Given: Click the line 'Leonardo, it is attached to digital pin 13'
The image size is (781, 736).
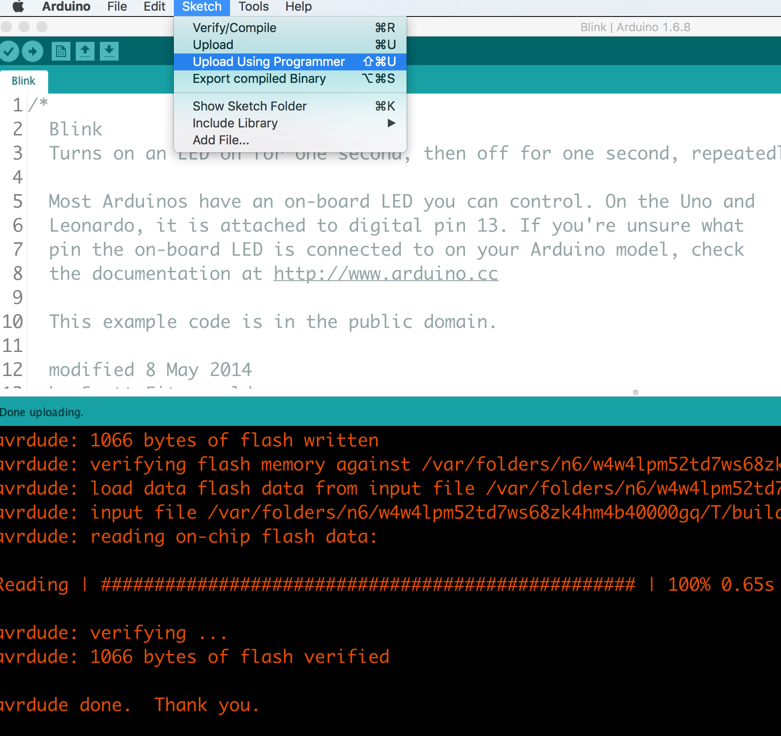Looking at the screenshot, I should pos(397,225).
